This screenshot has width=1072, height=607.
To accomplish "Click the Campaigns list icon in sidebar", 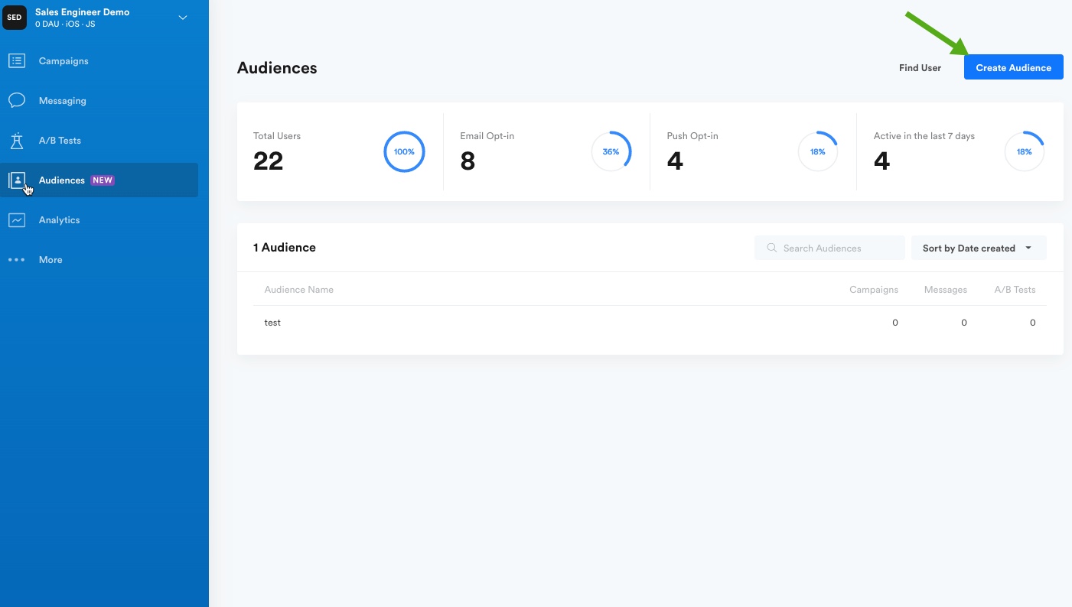I will coord(17,61).
